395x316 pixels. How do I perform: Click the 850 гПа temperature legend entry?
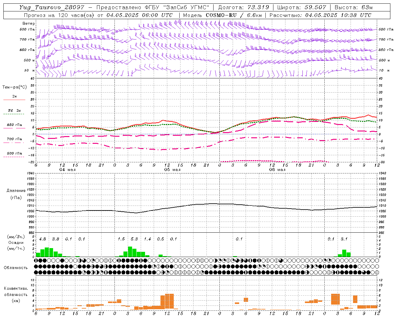pyautogui.click(x=14, y=125)
